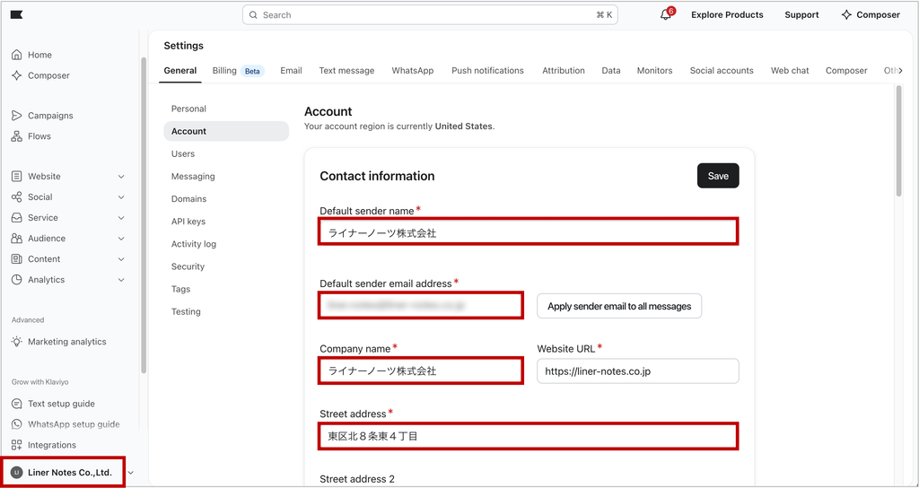Viewport: 919px width, 488px height.
Task: Click the Support link
Action: (801, 15)
